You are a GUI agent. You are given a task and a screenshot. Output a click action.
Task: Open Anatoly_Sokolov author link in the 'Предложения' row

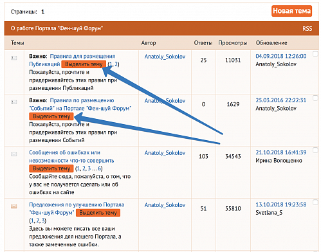pyautogui.click(x=165, y=205)
